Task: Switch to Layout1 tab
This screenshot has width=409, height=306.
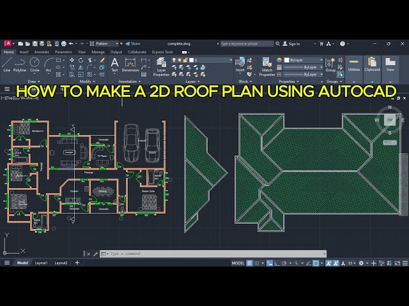Action: pyautogui.click(x=41, y=263)
